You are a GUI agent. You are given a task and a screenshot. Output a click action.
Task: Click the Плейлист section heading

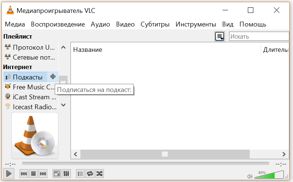tap(18, 36)
